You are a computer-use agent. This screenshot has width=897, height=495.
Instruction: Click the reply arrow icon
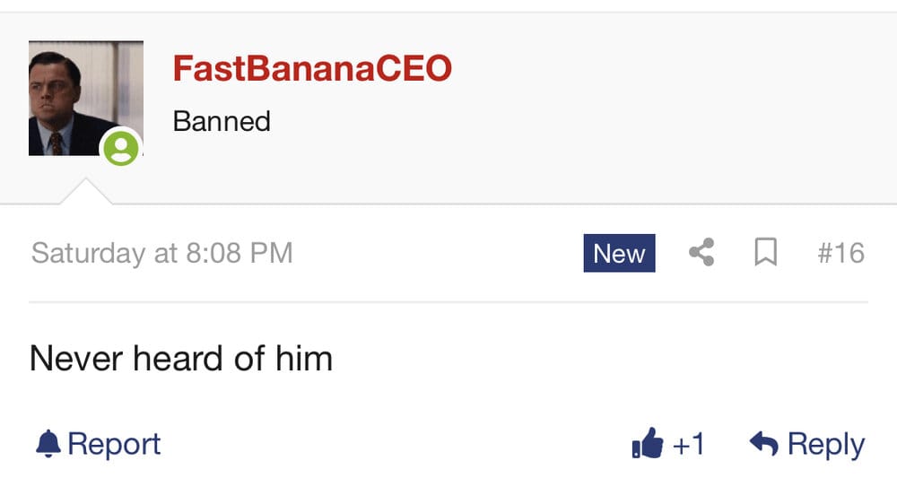click(763, 443)
